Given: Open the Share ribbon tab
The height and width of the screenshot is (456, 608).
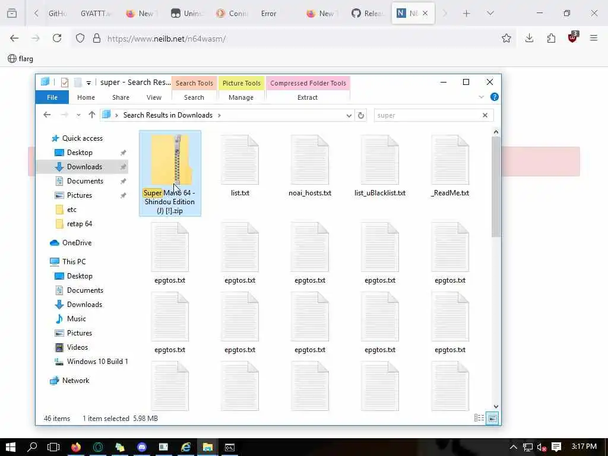Looking at the screenshot, I should (x=121, y=97).
